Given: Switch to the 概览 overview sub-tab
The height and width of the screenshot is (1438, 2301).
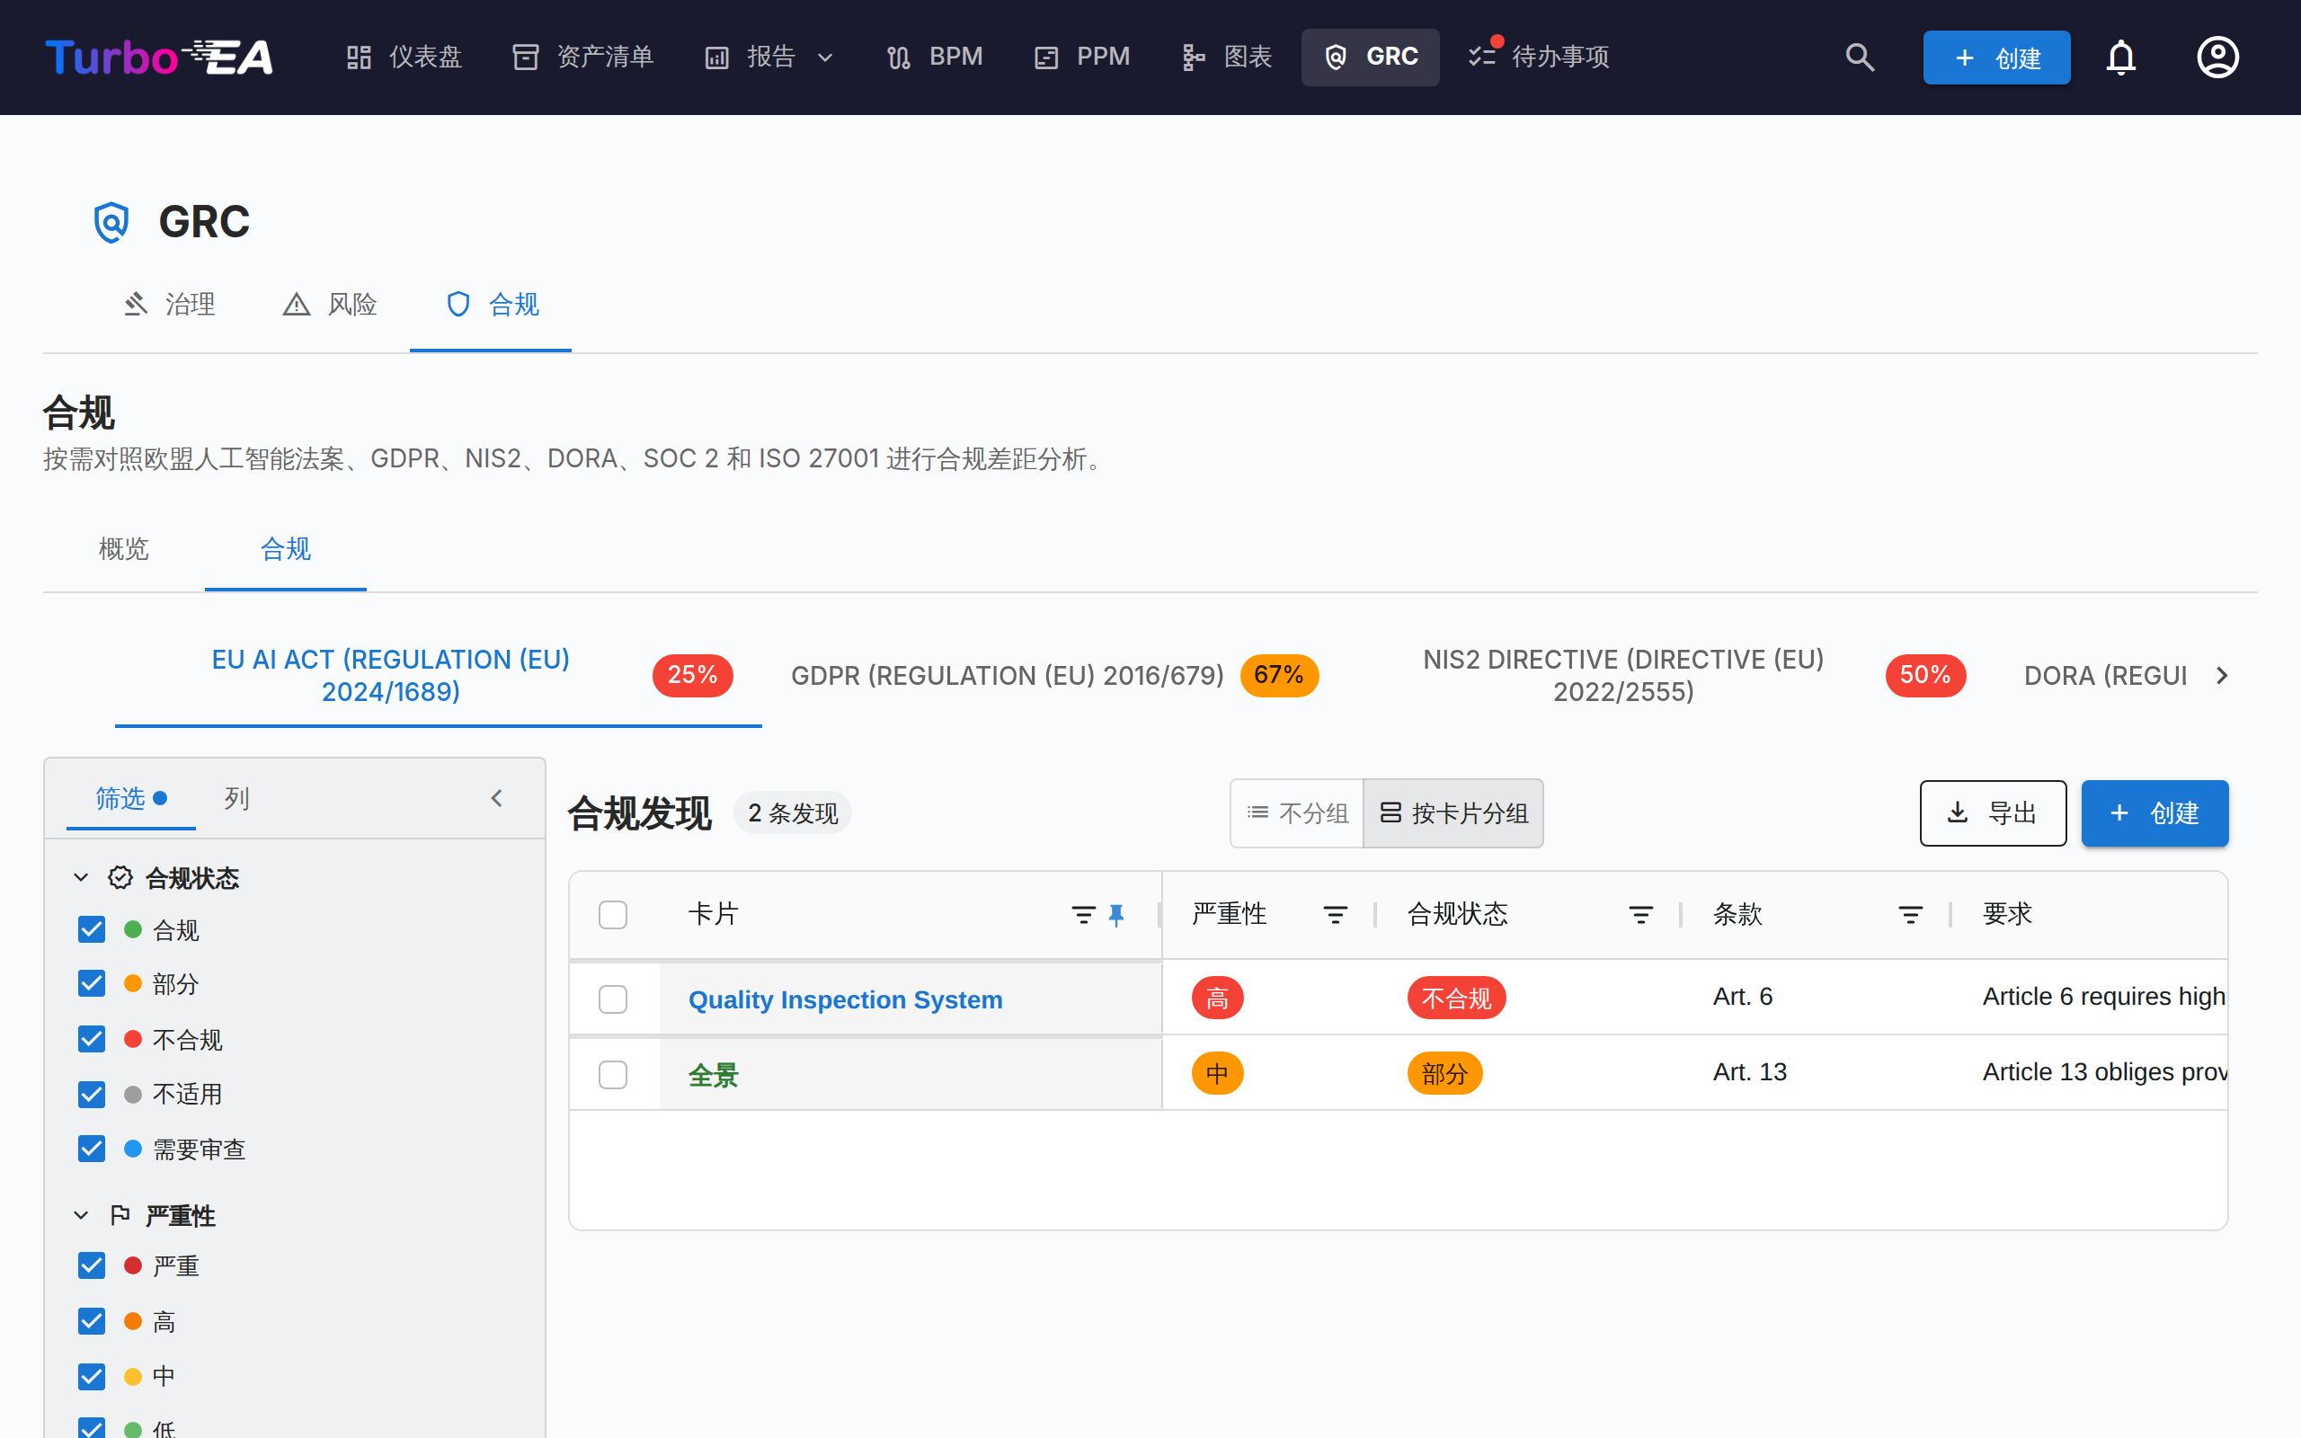Looking at the screenshot, I should 124,549.
